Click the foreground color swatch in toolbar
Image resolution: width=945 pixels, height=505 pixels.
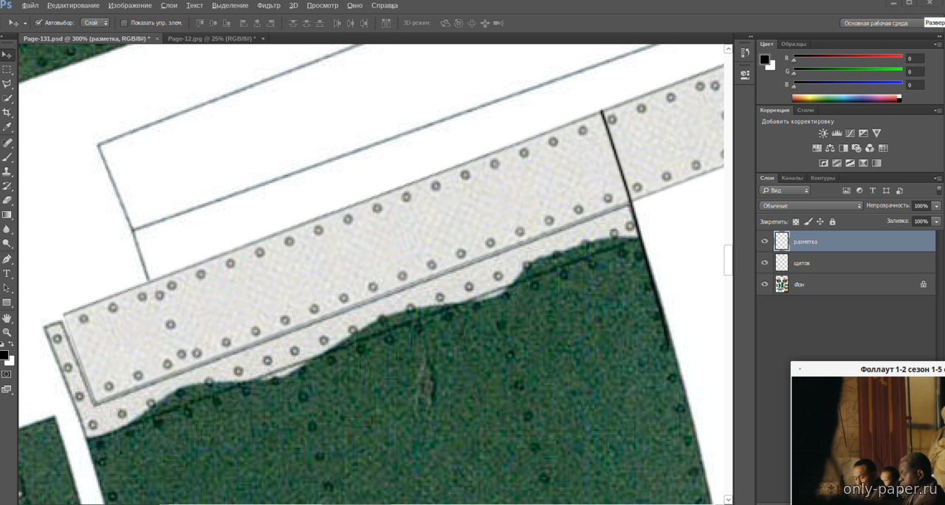pos(4,356)
